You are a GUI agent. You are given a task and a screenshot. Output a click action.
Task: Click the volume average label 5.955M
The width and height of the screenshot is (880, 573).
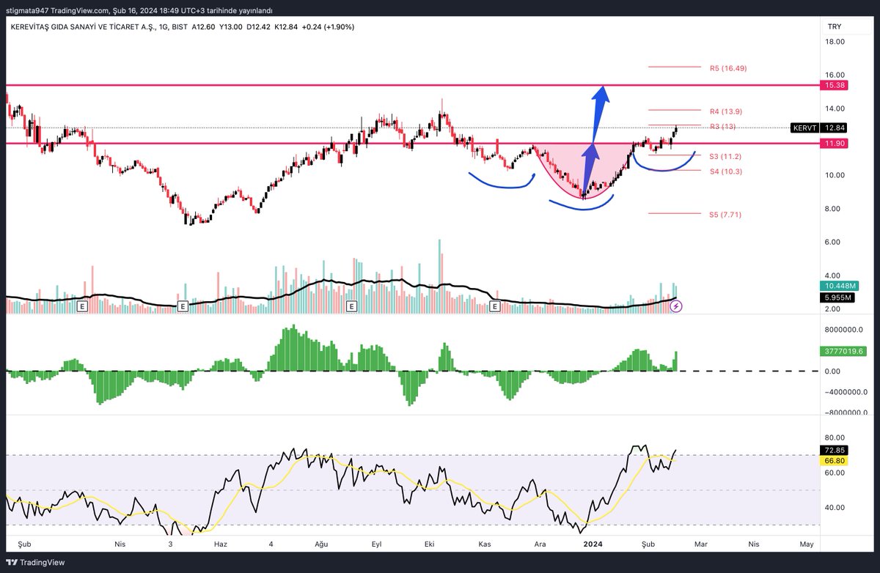[x=837, y=297]
